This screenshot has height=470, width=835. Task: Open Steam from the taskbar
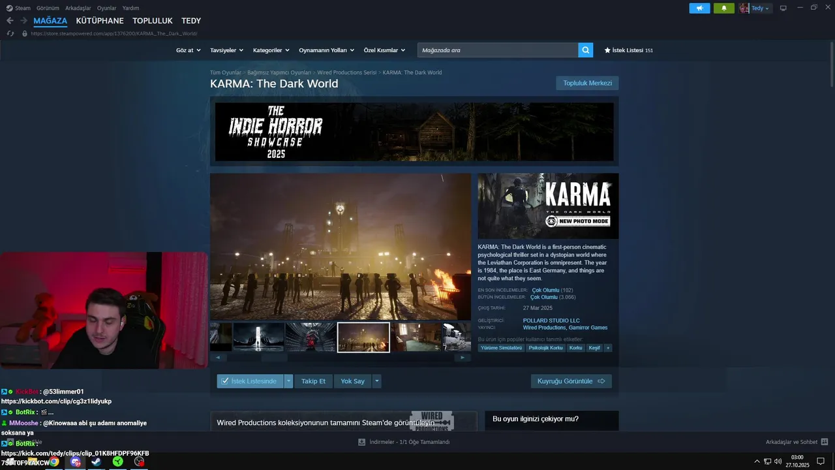96,462
